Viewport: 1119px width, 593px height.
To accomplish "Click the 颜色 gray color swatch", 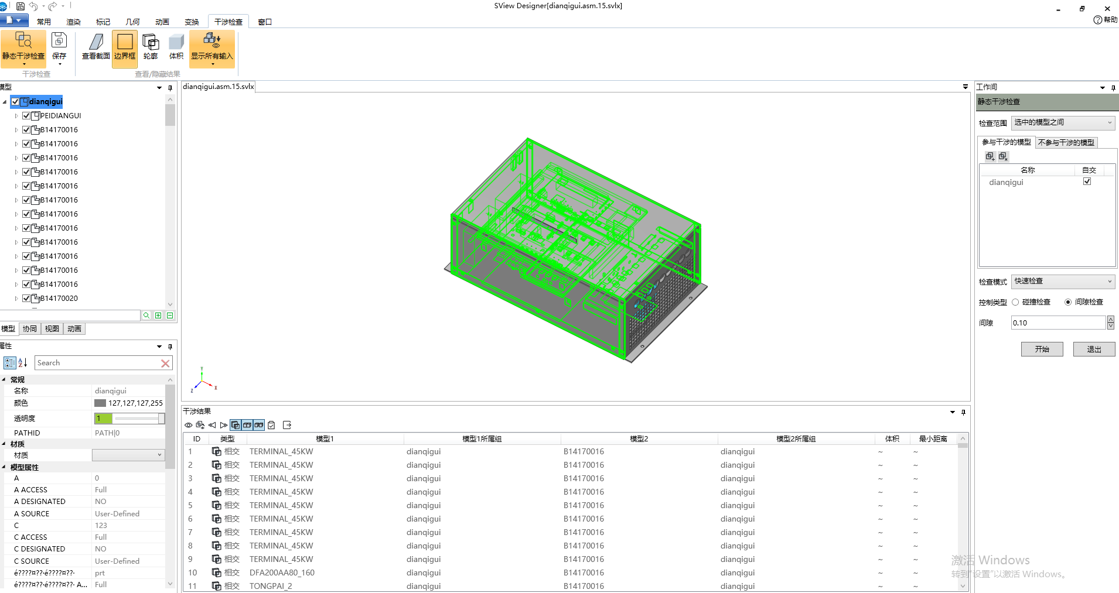I will [100, 403].
